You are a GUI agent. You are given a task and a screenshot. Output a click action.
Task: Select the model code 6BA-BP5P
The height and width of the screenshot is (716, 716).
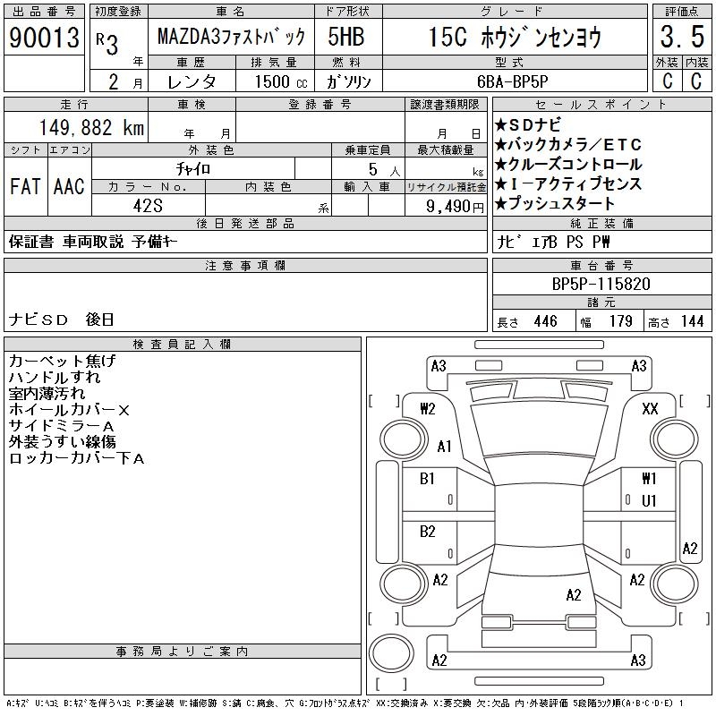click(512, 81)
